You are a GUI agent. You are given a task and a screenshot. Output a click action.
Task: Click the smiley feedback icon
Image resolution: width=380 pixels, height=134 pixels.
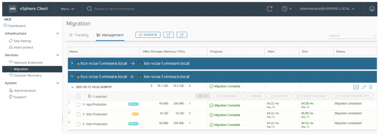[372, 9]
